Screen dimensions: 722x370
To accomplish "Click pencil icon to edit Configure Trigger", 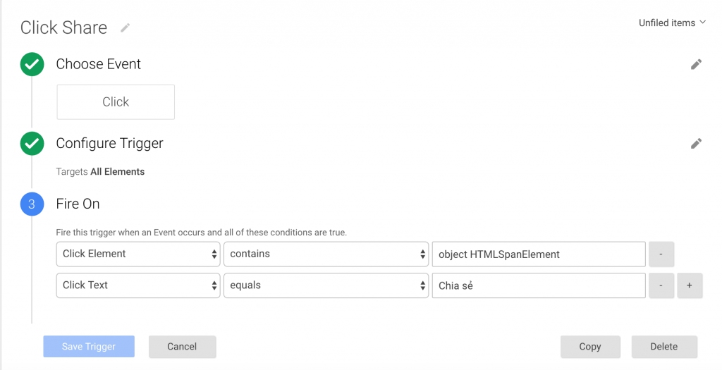I will click(x=696, y=144).
